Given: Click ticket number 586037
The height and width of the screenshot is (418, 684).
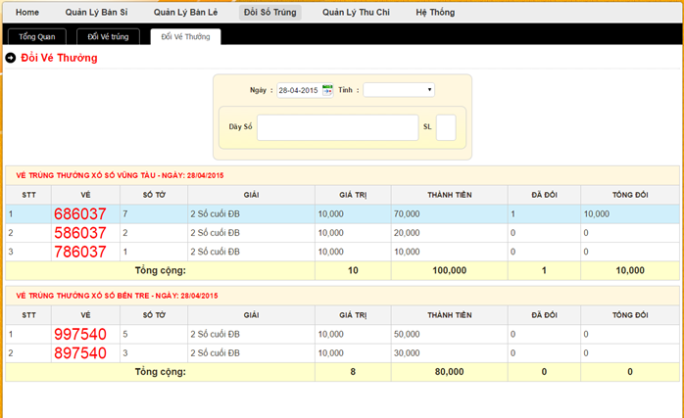Looking at the screenshot, I should click(x=80, y=233).
